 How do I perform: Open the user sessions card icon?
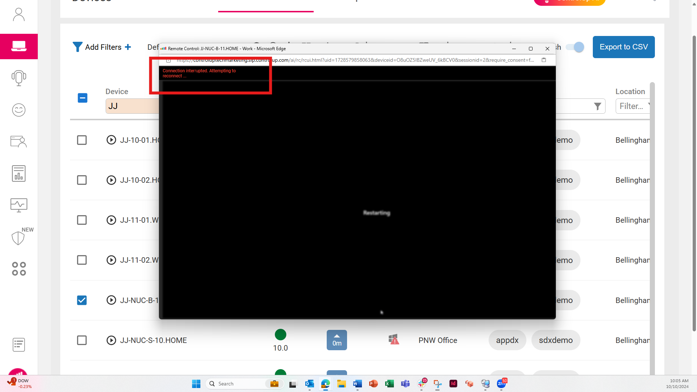click(x=19, y=141)
